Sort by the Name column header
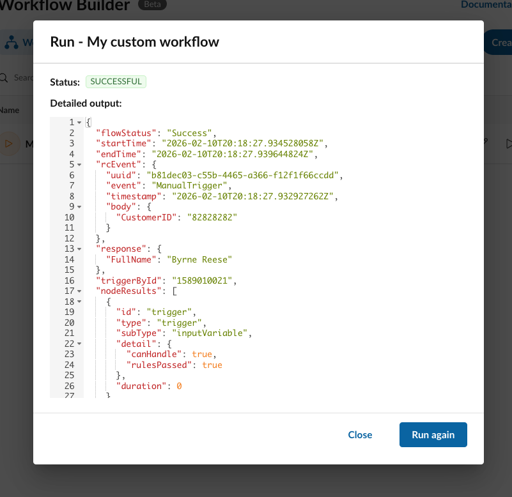 point(8,110)
